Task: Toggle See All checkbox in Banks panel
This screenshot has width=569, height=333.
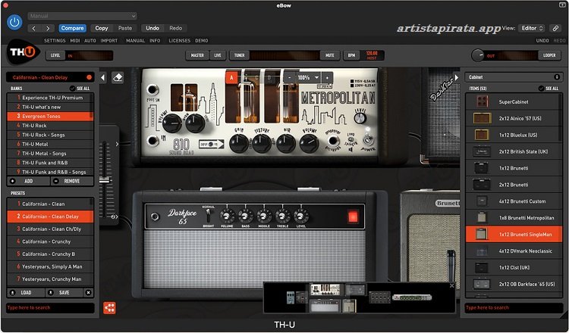Action: (71, 89)
